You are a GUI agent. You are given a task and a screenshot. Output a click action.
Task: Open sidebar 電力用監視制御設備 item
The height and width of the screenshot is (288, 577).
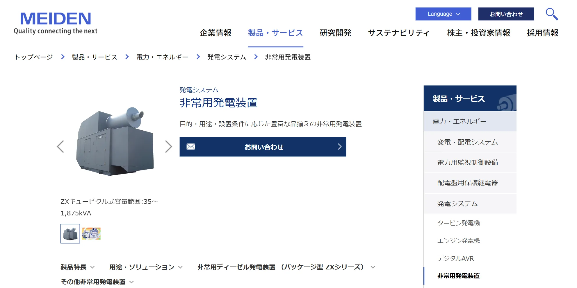pos(470,162)
